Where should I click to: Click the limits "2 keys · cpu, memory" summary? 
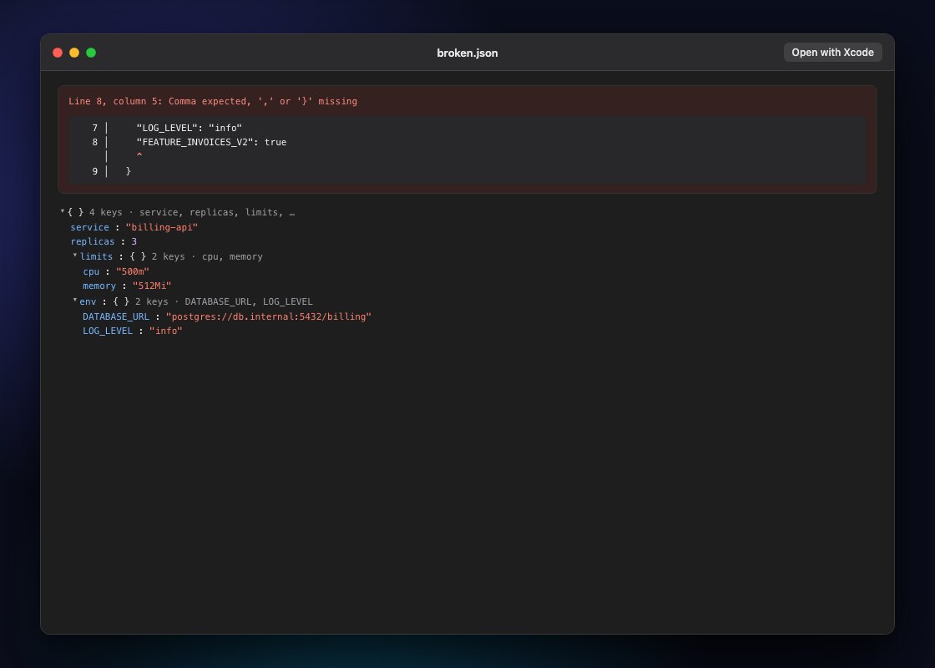(x=207, y=256)
